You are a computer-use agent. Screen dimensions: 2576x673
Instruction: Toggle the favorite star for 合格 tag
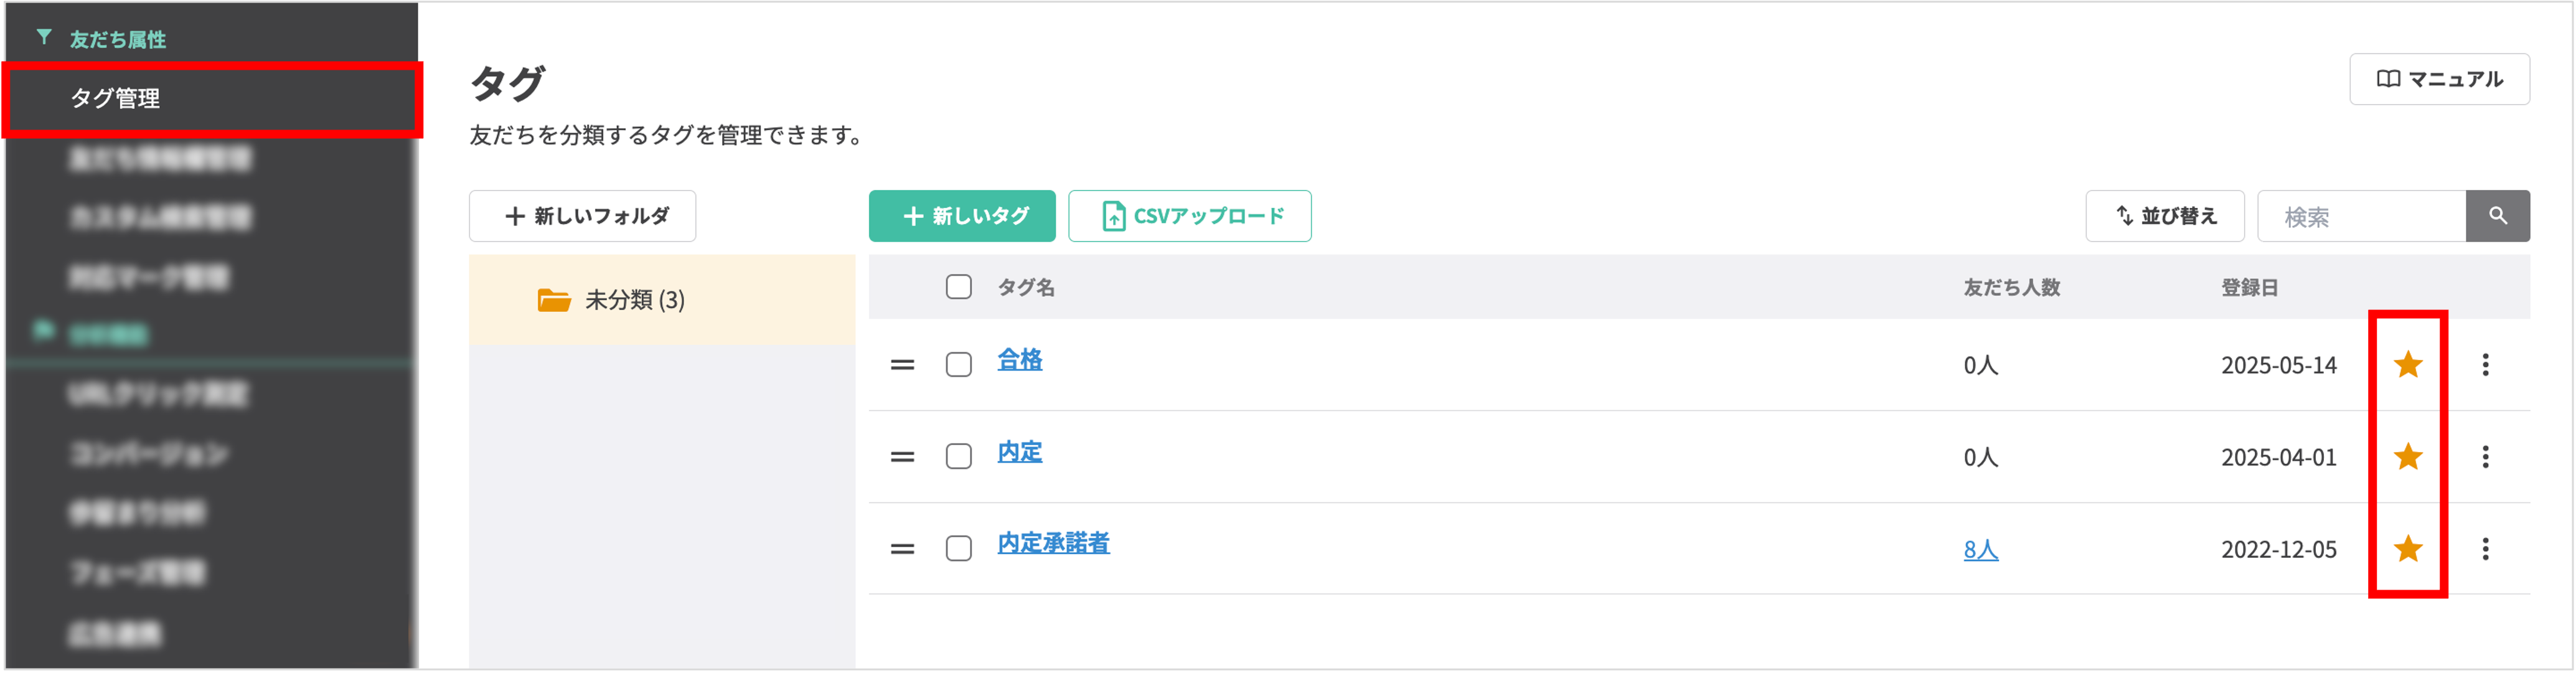pos(2408,365)
